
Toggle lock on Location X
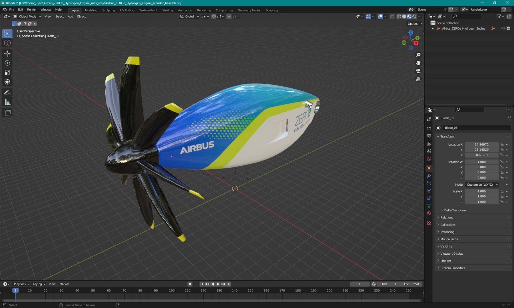click(x=502, y=145)
